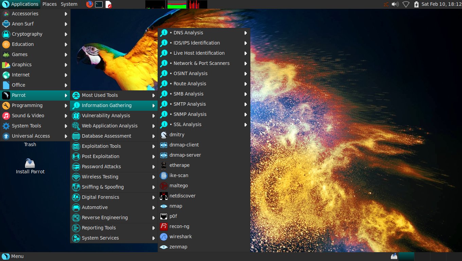
Task: Click the Wireless Testing wifi icon
Action: (x=76, y=177)
